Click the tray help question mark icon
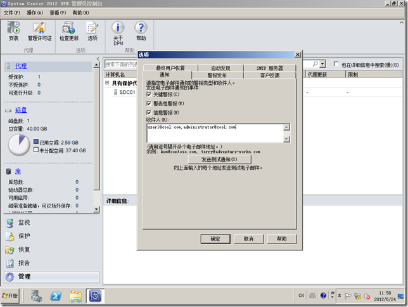The image size is (408, 307). click(323, 296)
